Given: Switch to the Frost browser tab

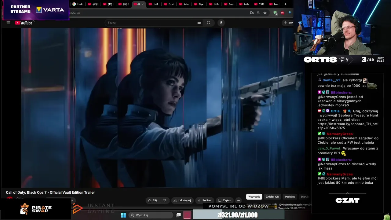Looking at the screenshot, I should (169, 4).
